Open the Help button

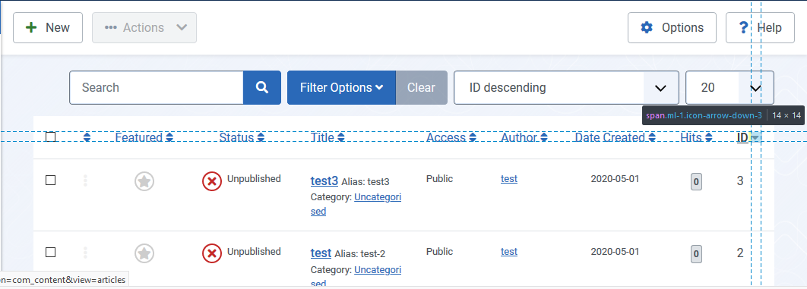(760, 28)
